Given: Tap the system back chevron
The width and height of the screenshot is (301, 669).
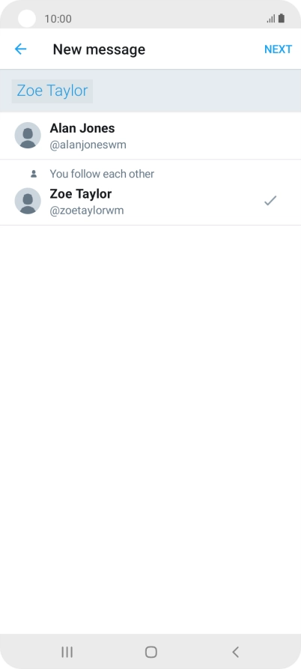Looking at the screenshot, I should 235,652.
